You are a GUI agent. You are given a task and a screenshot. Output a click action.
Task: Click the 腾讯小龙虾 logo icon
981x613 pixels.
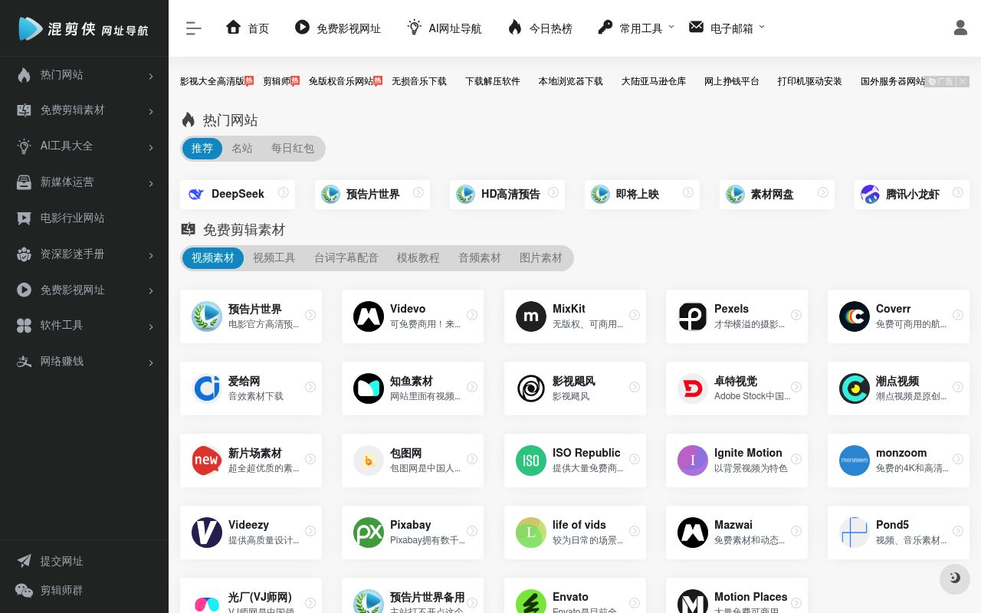tap(871, 195)
